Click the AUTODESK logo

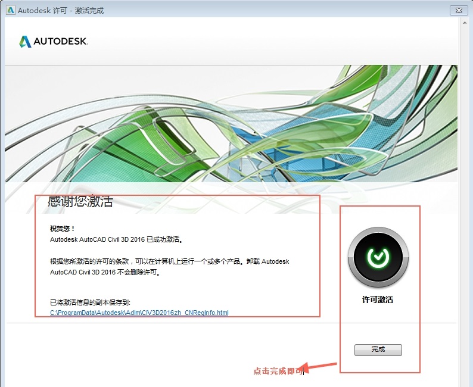54,42
